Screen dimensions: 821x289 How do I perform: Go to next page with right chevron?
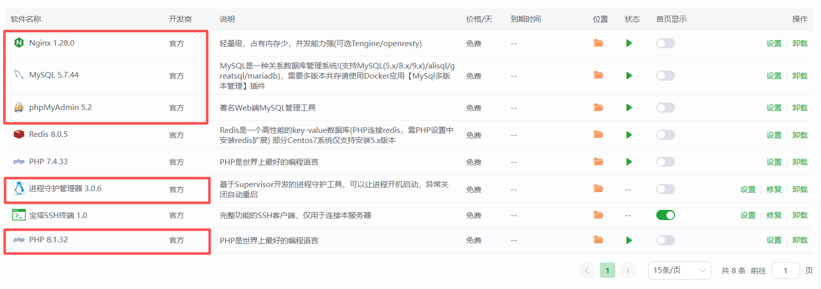tap(627, 270)
